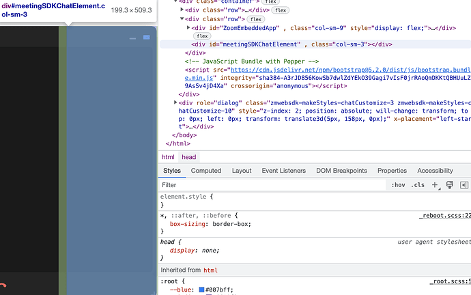Expand the ZoomEmbeddedApp div node
Screen dimensions: 471x295
pos(188,27)
